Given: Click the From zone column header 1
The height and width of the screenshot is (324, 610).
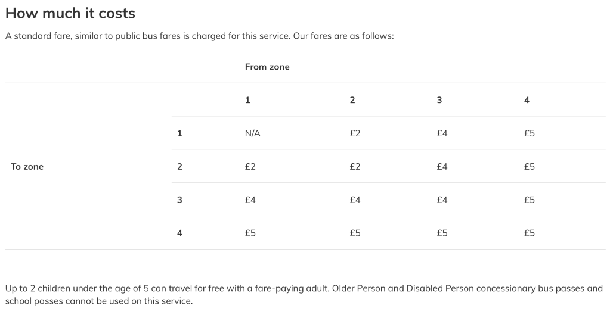Looking at the screenshot, I should click(247, 100).
